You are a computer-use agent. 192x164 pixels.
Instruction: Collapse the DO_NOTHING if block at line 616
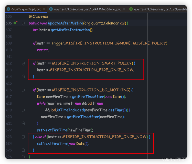(x=23, y=90)
